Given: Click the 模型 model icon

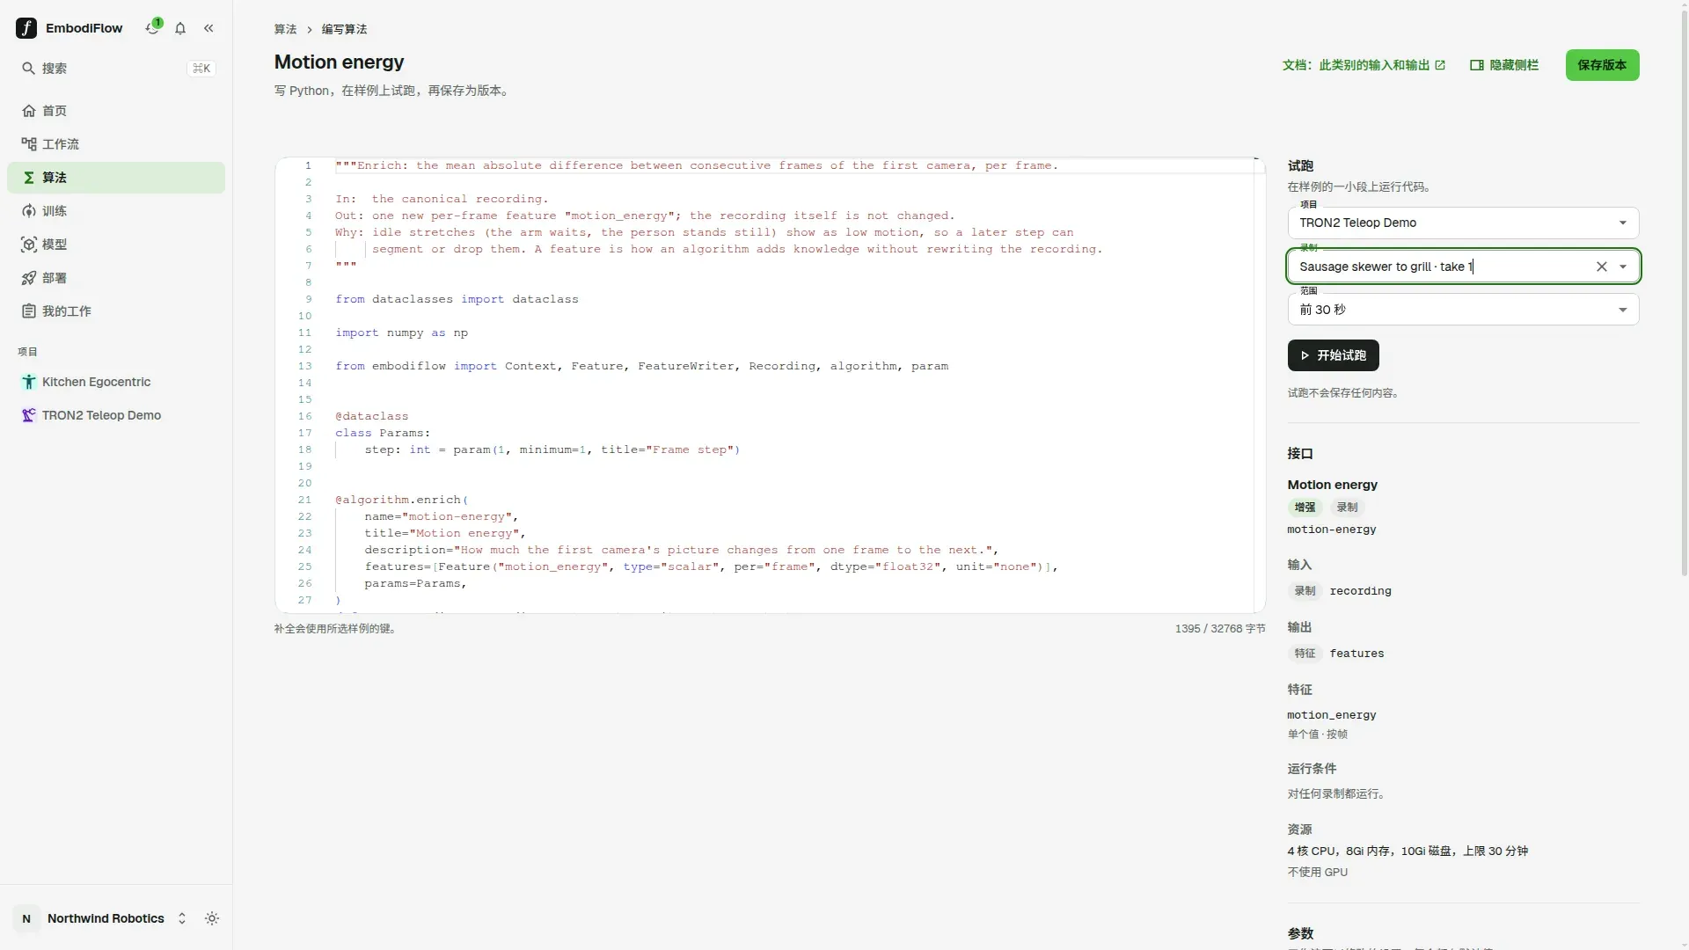Looking at the screenshot, I should click(29, 245).
